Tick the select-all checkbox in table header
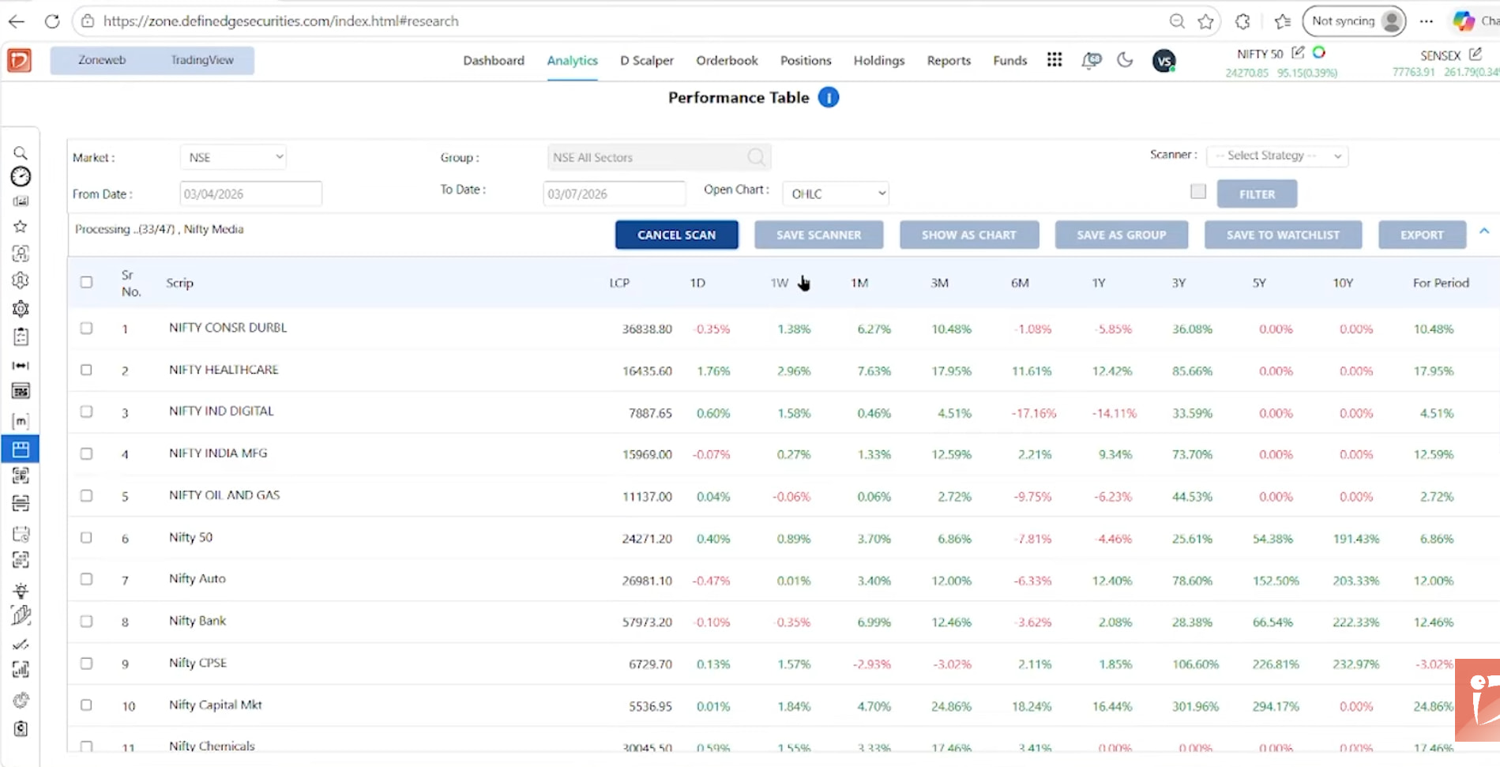The height and width of the screenshot is (767, 1500). tap(86, 282)
